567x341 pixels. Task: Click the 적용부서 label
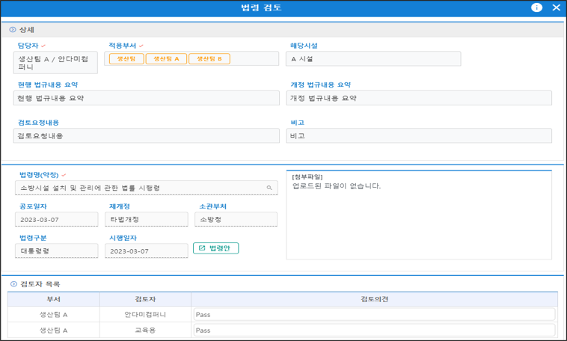[x=123, y=46]
